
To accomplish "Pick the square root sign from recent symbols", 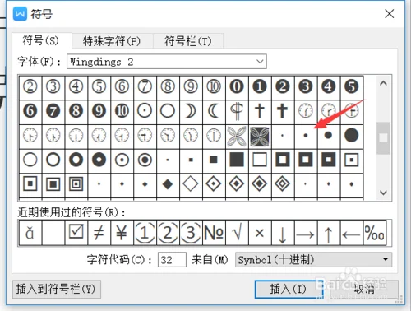I will [237, 233].
